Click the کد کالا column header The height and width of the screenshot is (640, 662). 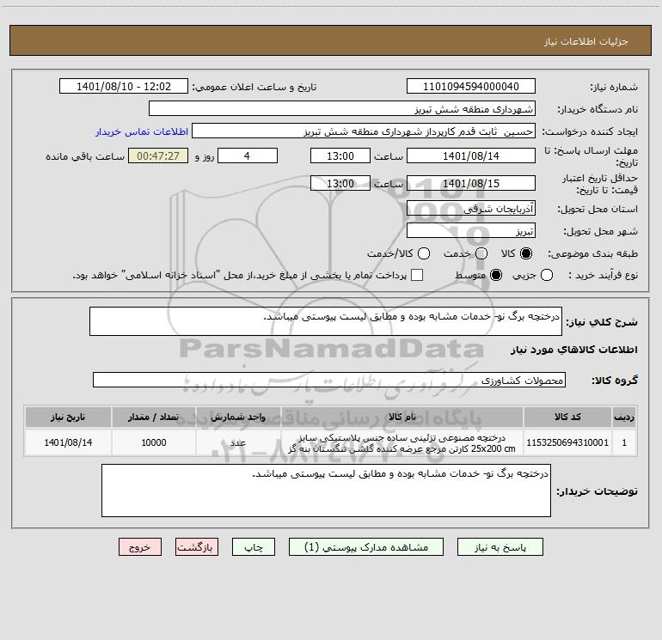point(567,418)
